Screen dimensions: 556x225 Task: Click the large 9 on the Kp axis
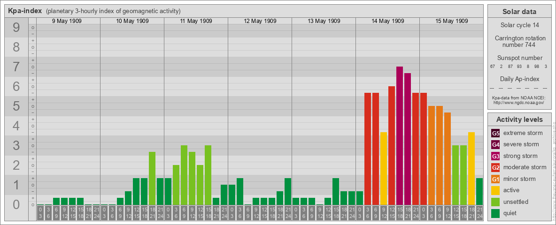click(16, 28)
